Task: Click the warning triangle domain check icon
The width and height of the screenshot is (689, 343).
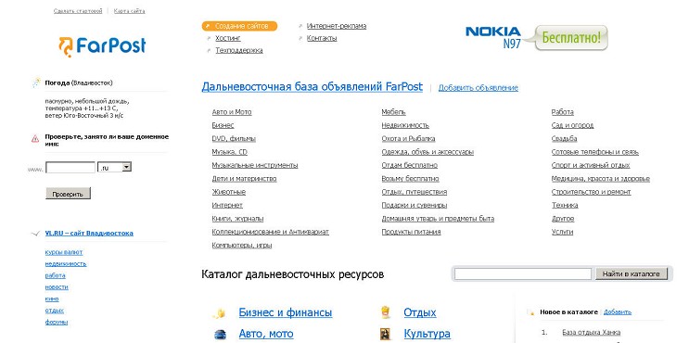Action: pyautogui.click(x=35, y=139)
